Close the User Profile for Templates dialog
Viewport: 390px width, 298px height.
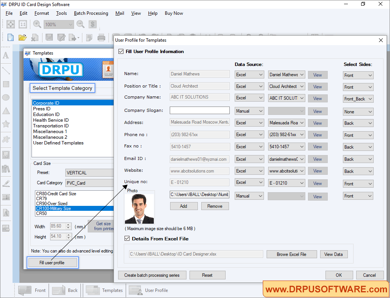pos(381,40)
